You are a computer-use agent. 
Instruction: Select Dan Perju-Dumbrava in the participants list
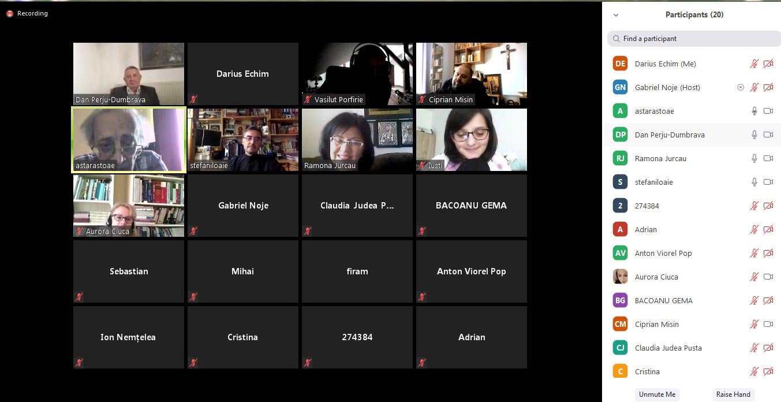coord(670,135)
